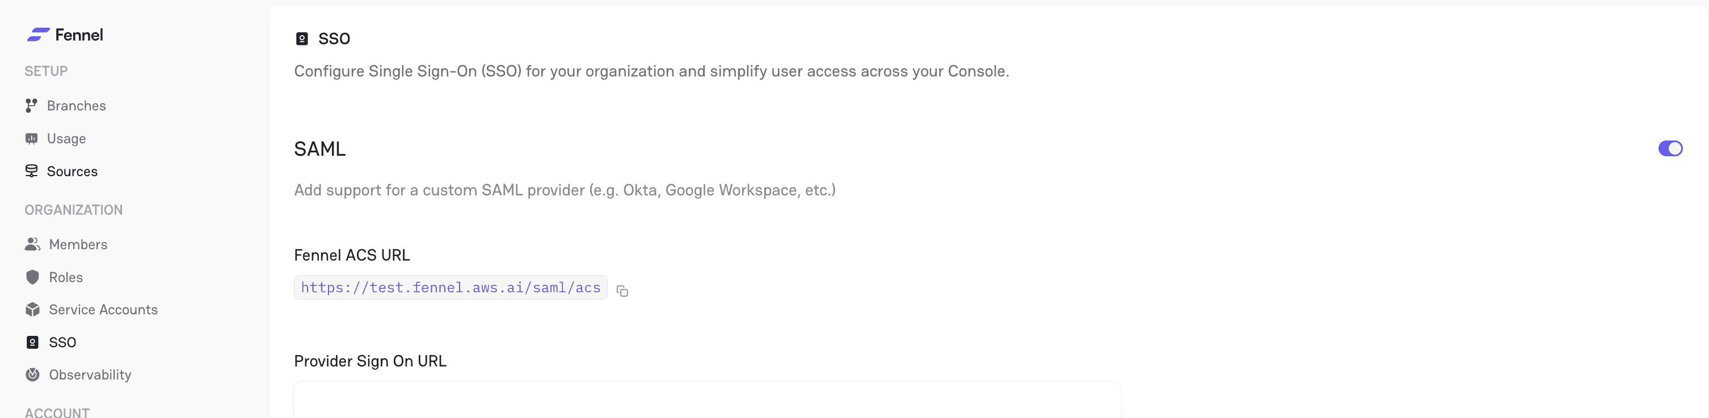This screenshot has width=1709, height=418.
Task: Disable the SAML toggle switch
Action: (x=1670, y=148)
